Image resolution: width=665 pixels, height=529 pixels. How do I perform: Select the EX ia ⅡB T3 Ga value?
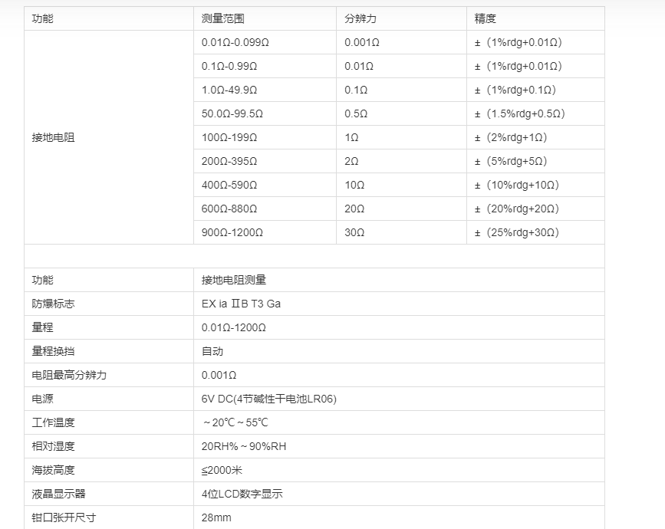(x=241, y=304)
